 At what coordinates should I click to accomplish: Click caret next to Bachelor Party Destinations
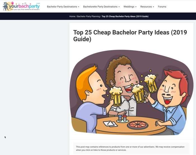(78, 7)
